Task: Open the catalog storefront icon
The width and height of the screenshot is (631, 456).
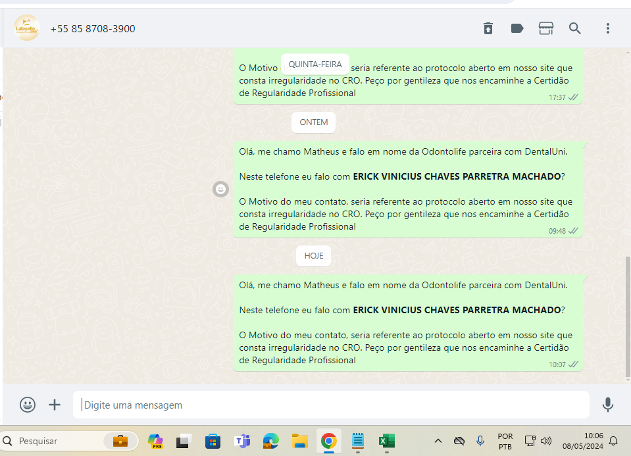Action: [x=545, y=28]
